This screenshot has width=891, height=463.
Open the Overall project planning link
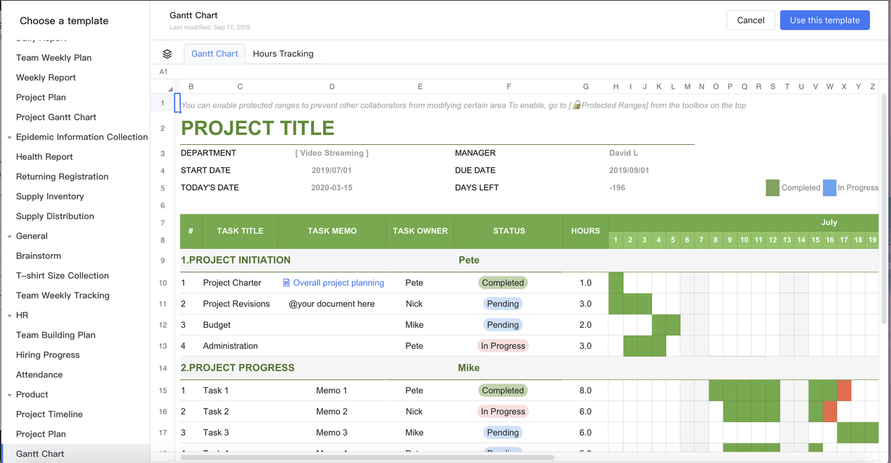point(338,283)
